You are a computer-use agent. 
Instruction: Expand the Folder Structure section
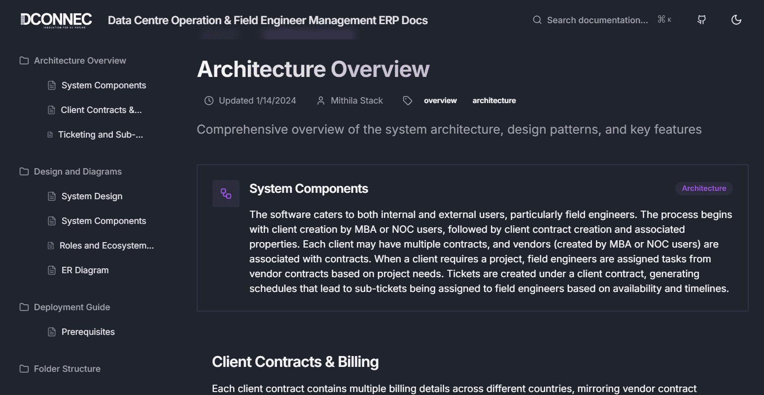pyautogui.click(x=67, y=369)
